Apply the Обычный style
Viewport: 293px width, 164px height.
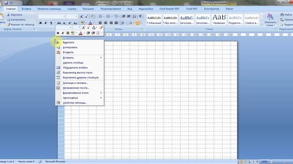click(154, 19)
